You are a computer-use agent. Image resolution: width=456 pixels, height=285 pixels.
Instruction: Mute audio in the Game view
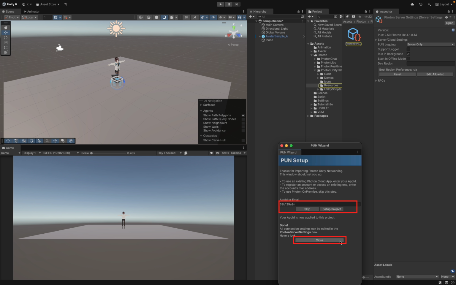(x=211, y=153)
